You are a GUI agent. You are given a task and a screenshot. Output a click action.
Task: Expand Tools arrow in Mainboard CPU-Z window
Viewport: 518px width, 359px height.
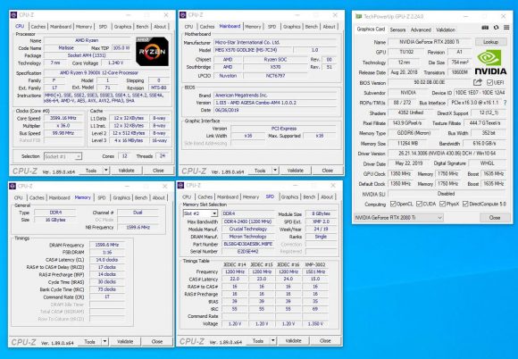click(x=275, y=171)
